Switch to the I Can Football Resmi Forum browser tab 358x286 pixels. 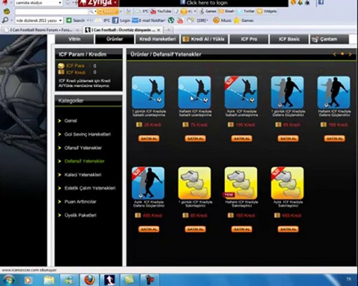pos(41,30)
